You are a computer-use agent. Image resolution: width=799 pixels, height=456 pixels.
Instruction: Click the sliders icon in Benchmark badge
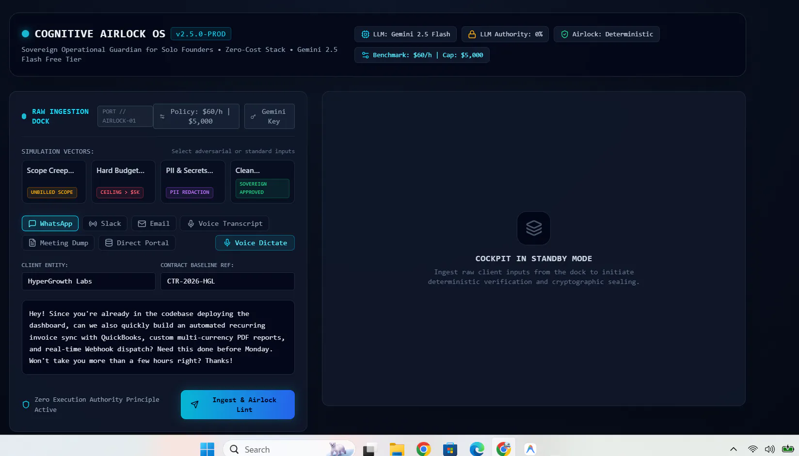point(365,55)
